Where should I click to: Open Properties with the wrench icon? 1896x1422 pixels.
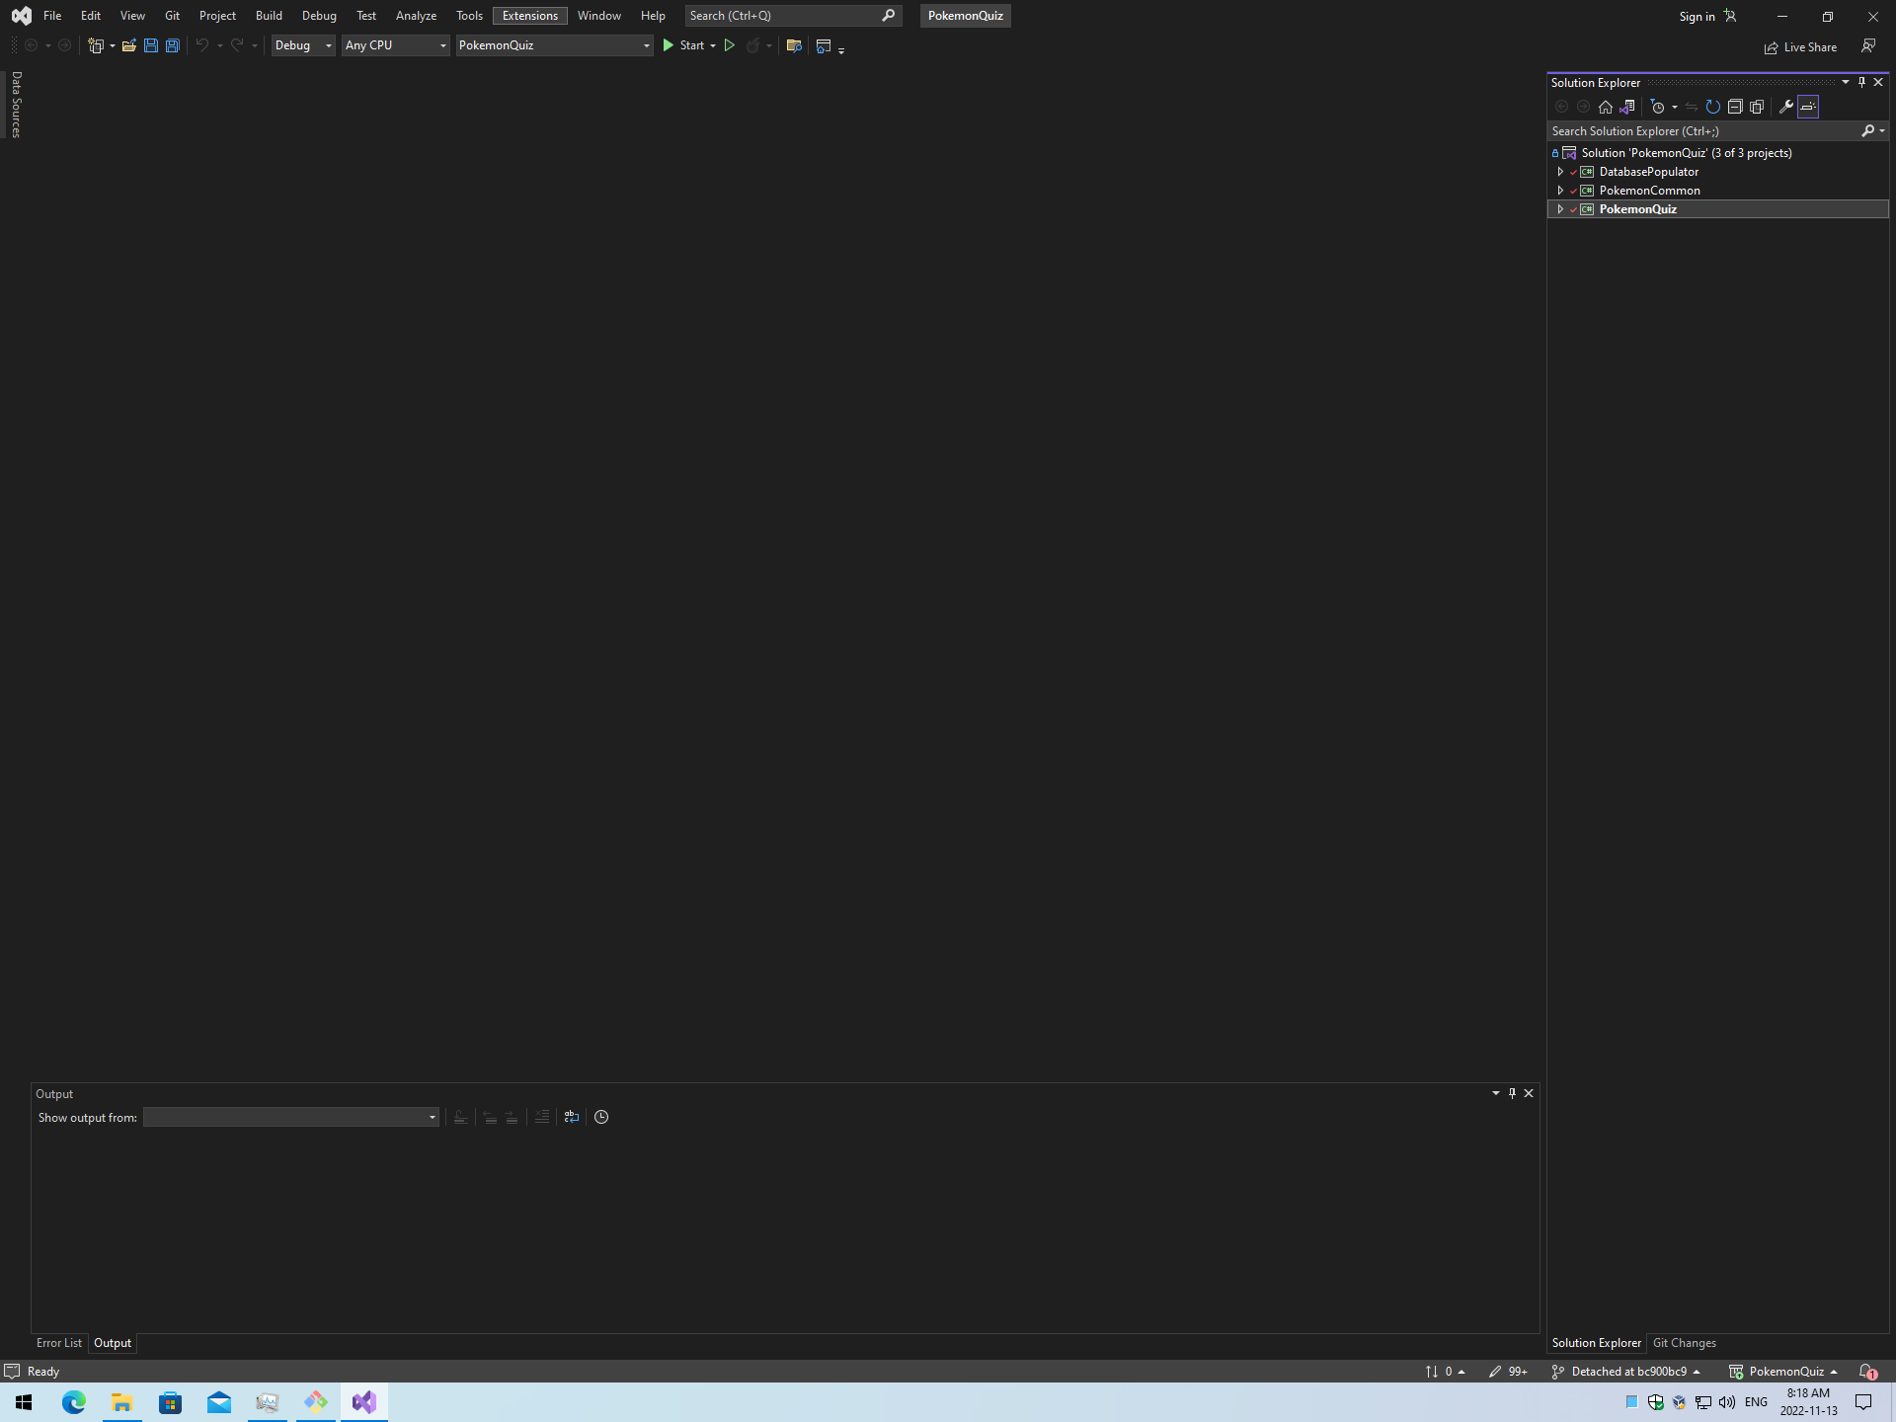[x=1786, y=107]
